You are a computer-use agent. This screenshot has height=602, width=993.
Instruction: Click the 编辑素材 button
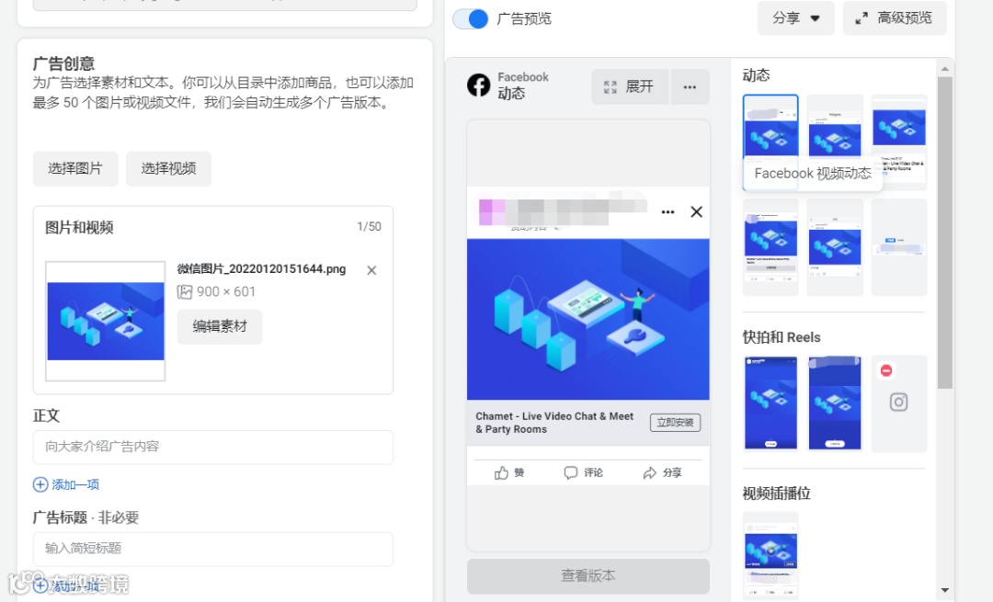219,326
